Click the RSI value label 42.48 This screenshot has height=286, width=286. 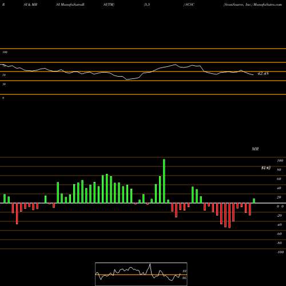[263, 73]
